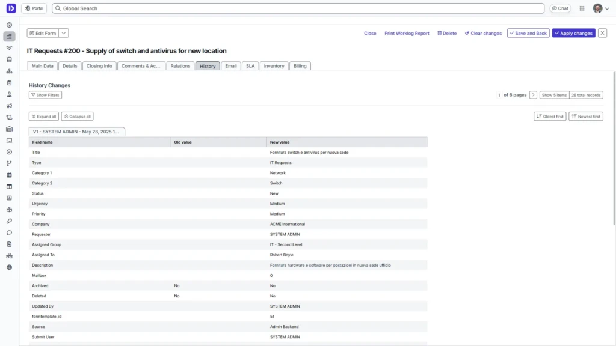Open the stacked boxes icon in sidebar
616x346 pixels.
[10, 210]
